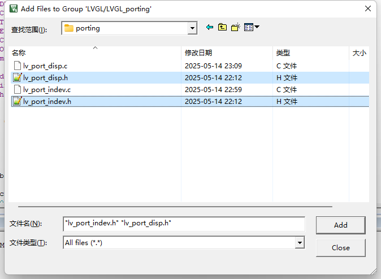
Task: Sort files by the 名称 column
Action: point(95,53)
